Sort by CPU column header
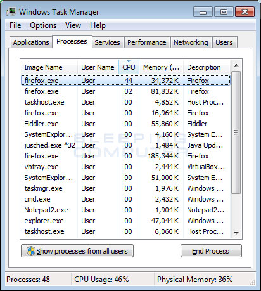Viewport: 261px width, 291px height. click(x=129, y=67)
